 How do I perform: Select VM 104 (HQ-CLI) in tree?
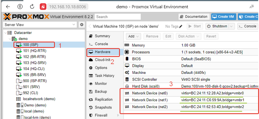point(44,69)
